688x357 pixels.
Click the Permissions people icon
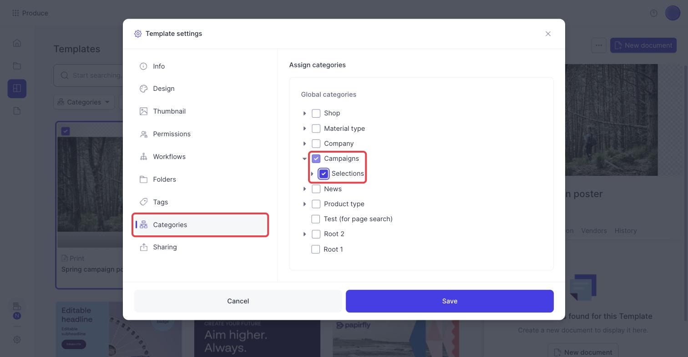143,134
